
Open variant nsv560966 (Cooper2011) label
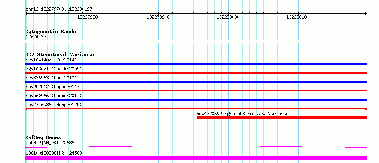click(x=54, y=96)
